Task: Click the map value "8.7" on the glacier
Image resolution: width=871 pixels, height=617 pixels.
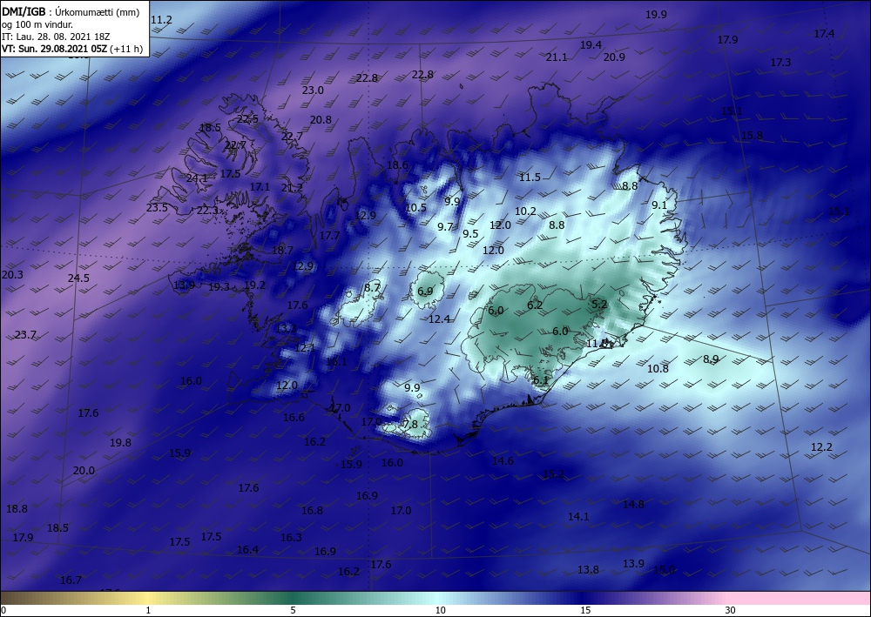Action: point(372,287)
